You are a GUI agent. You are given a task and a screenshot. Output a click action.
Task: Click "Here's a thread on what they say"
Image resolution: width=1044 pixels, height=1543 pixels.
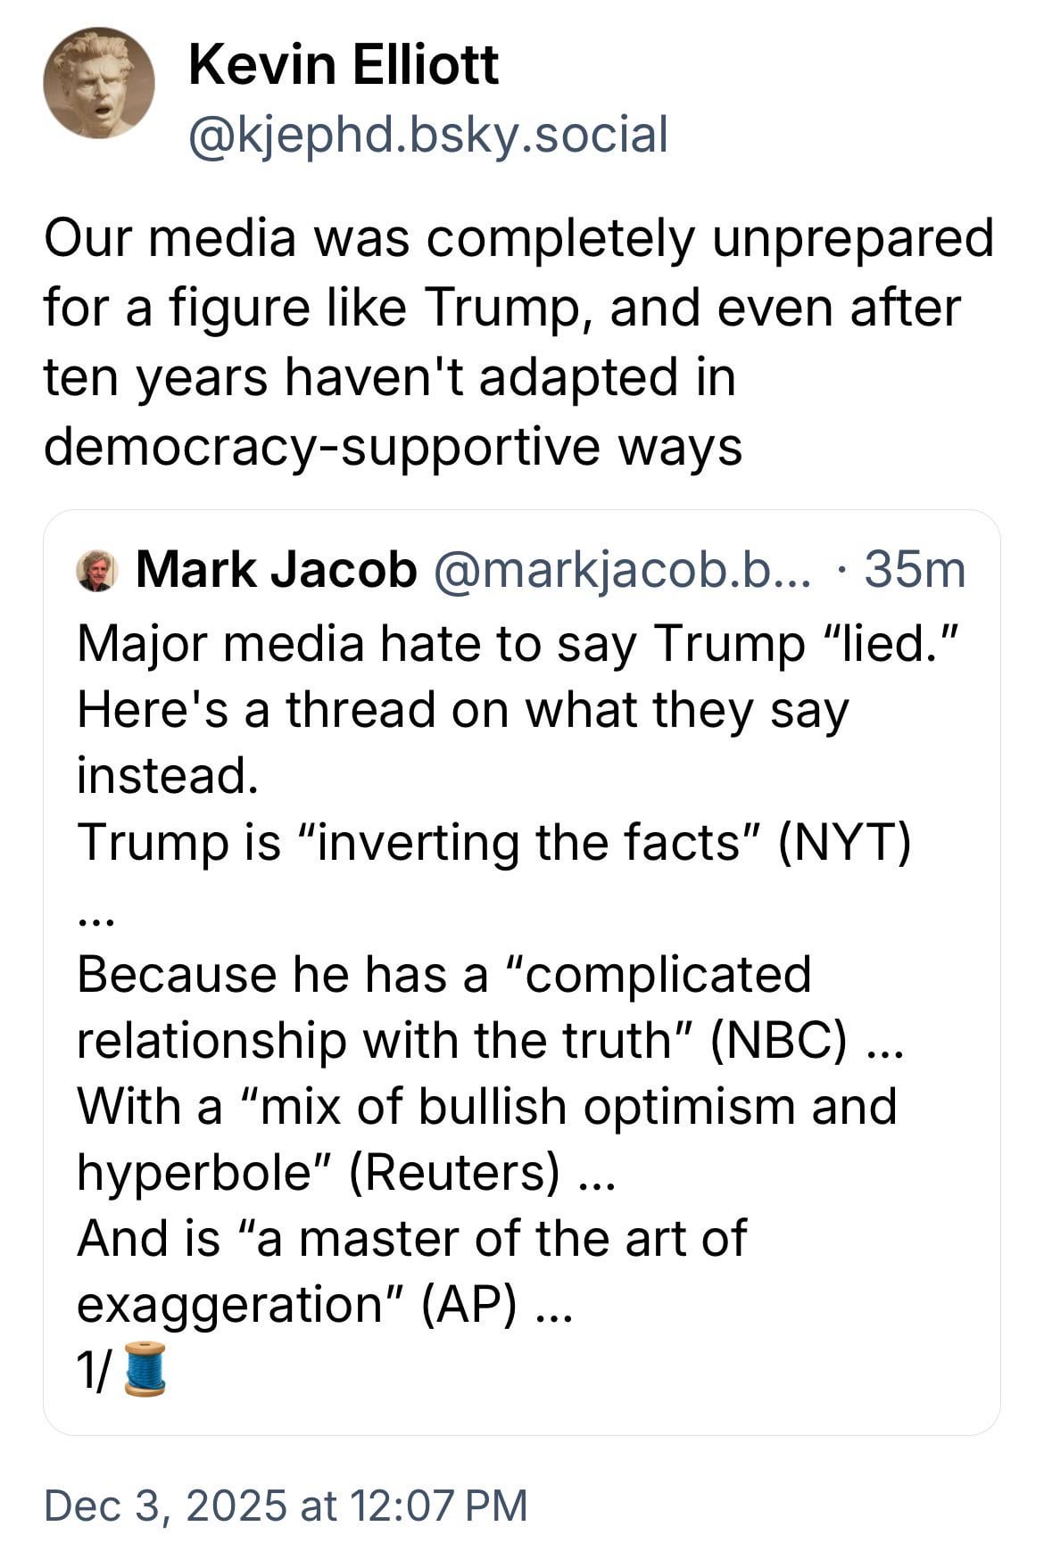462,709
